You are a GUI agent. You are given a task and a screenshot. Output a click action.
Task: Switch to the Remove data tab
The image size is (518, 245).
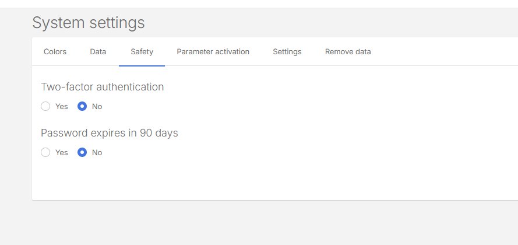pyautogui.click(x=348, y=52)
